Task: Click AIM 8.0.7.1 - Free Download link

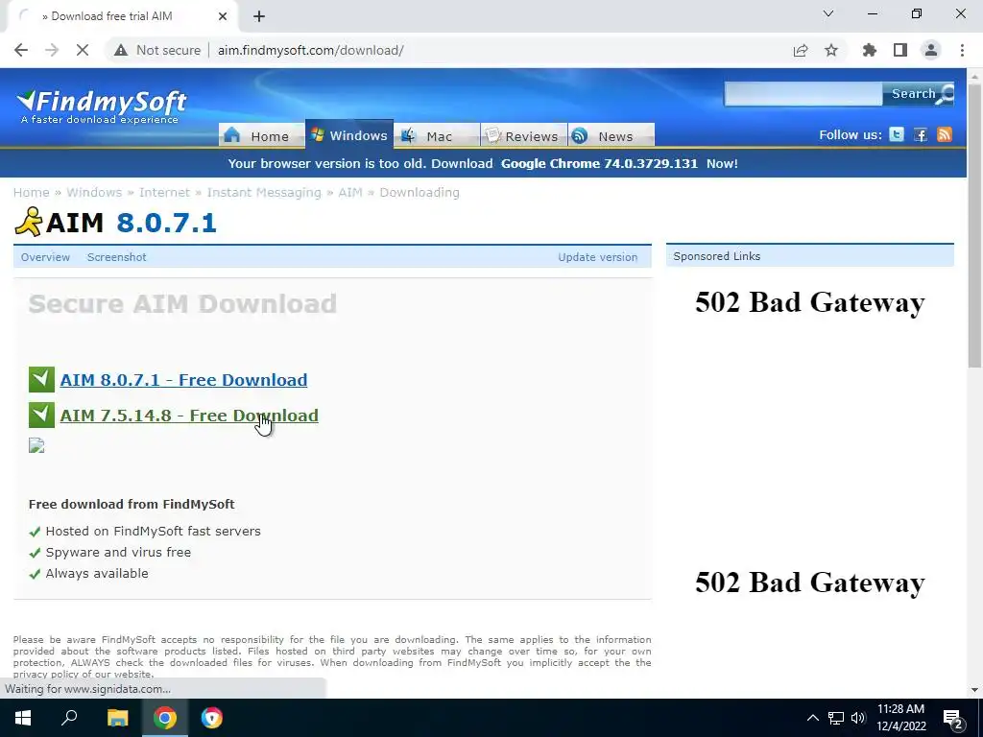Action: tap(183, 380)
